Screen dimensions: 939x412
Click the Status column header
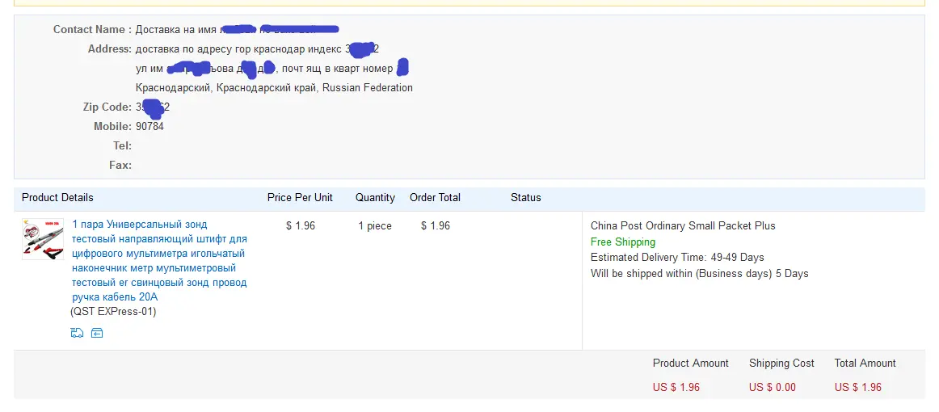pyautogui.click(x=526, y=198)
